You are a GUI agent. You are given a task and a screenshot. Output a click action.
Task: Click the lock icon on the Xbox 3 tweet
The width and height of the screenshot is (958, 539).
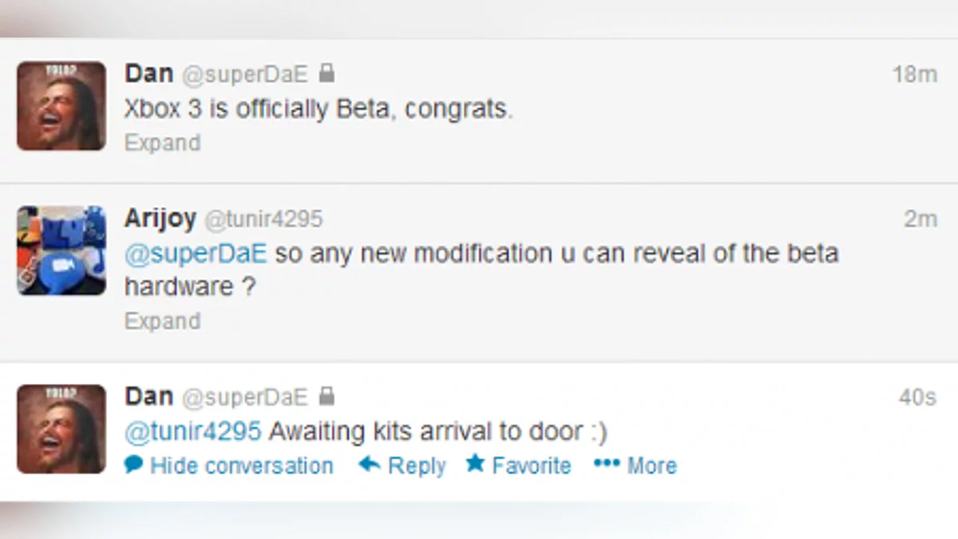[326, 74]
